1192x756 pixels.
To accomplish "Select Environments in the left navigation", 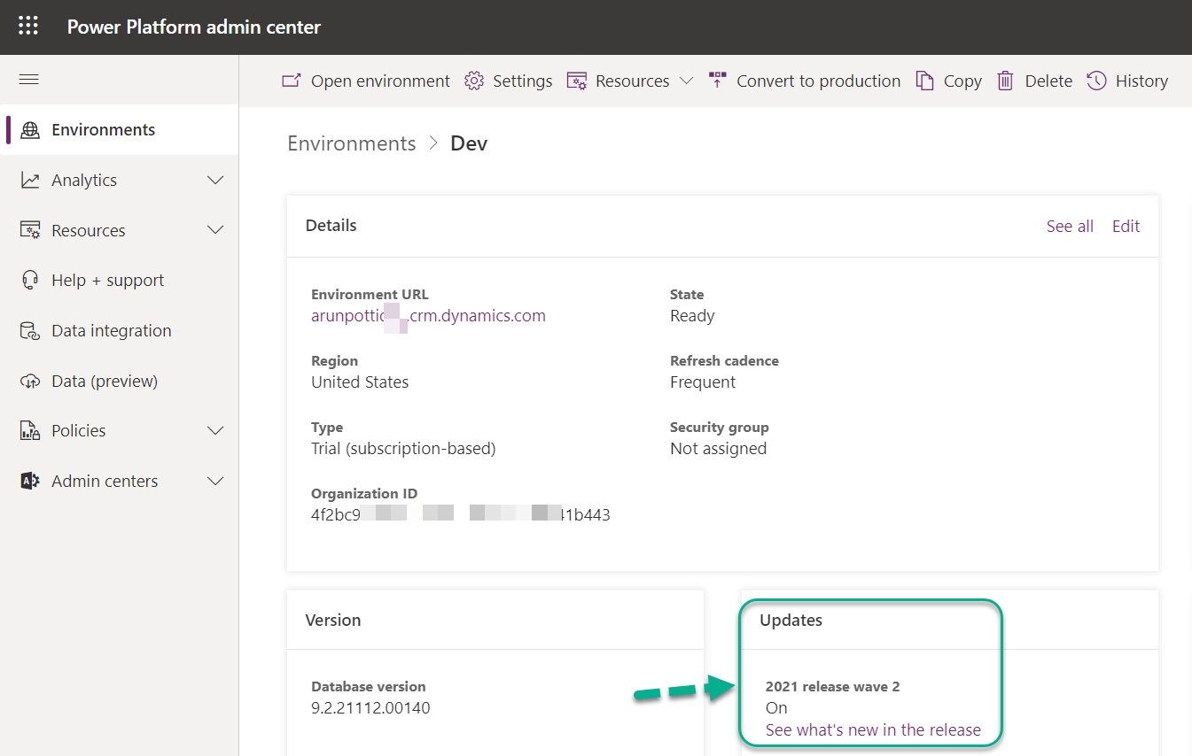I will coord(120,130).
